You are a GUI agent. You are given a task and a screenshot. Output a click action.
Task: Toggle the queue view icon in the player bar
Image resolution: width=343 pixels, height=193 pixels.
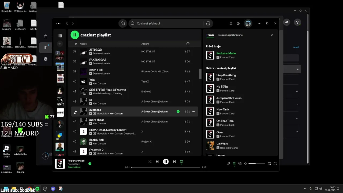[234, 164]
